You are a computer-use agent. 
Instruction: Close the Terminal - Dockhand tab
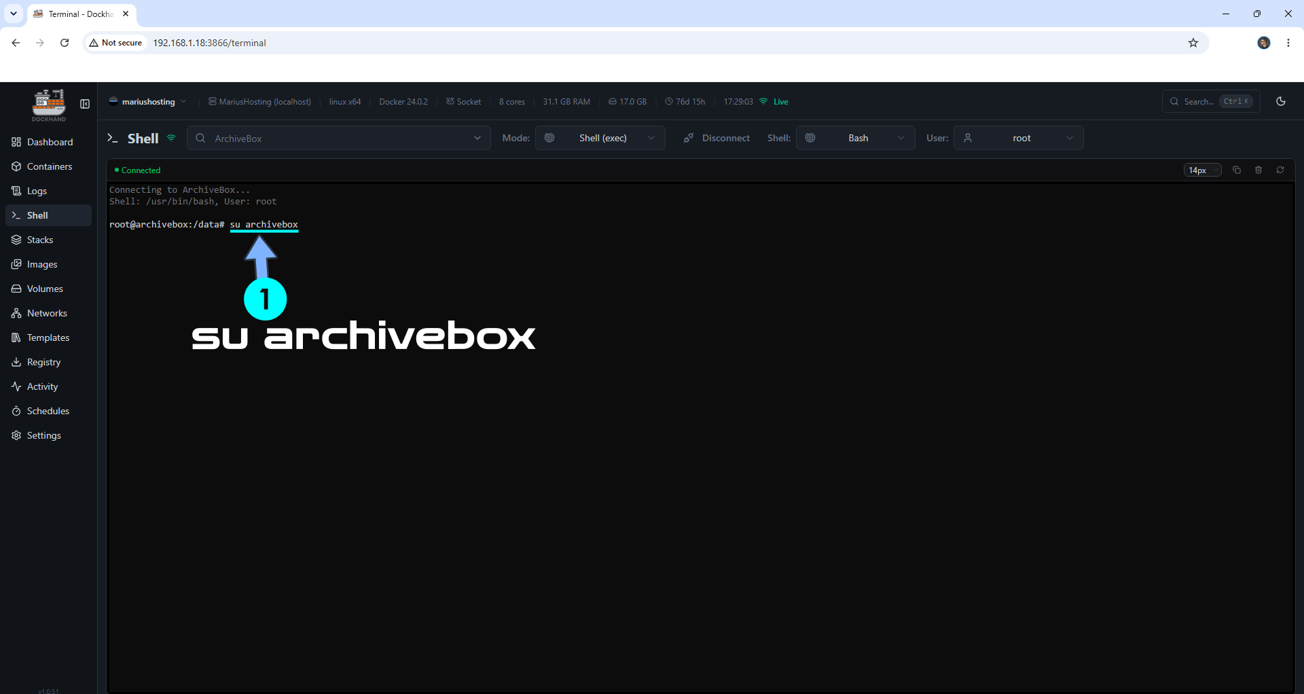click(126, 14)
